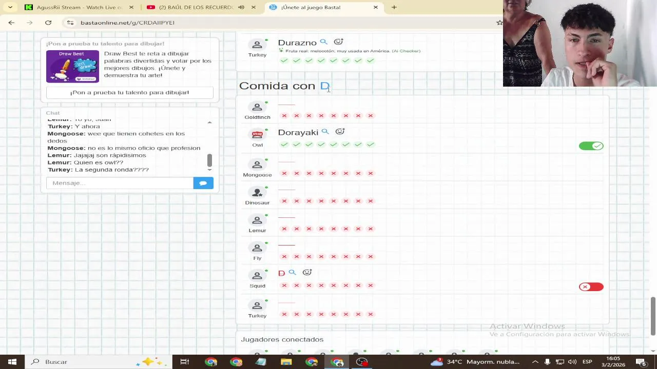Click the Durazno answer text
This screenshot has height=369, width=657.
(297, 43)
